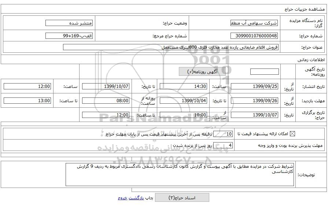Click the 'چاپ' print text
Screen dimensions: 328x211
coord(150,198)
